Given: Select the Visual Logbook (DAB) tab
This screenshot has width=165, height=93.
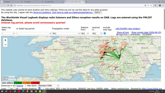Looking at the screenshot, I should click(x=75, y=2).
